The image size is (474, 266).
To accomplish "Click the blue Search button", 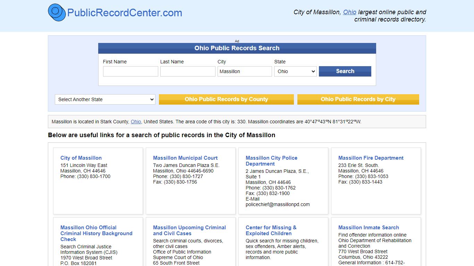I will pos(345,71).
